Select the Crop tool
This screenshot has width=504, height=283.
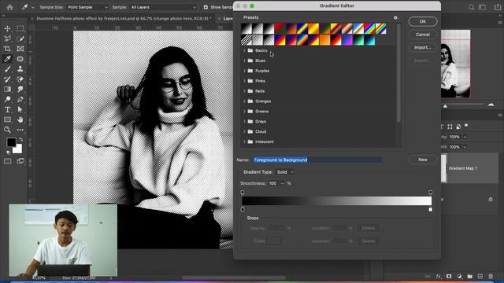click(7, 49)
